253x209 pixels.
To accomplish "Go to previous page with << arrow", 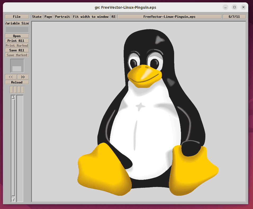I will tap(11, 77).
